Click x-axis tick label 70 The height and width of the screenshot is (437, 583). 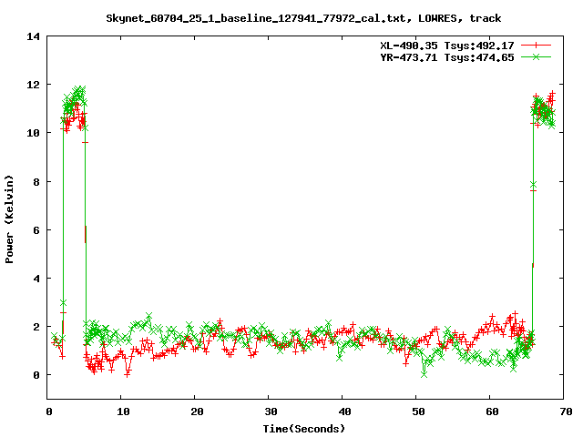click(566, 412)
